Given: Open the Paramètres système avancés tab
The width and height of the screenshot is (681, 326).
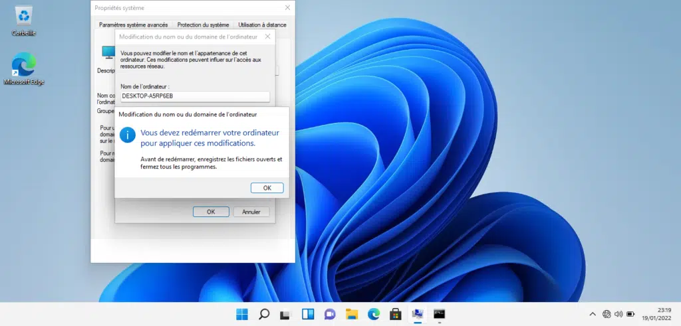Looking at the screenshot, I should coord(133,25).
